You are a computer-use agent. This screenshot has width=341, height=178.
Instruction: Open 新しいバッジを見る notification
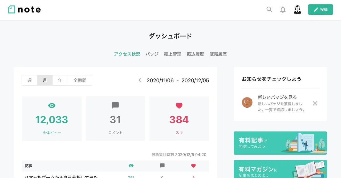277,97
